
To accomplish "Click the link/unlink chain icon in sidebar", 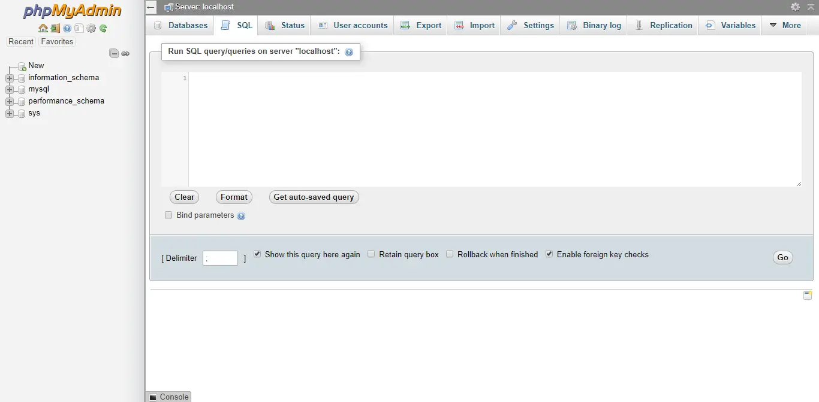I will click(125, 53).
